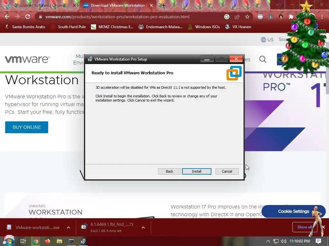Show hidden tray icons chevron
The width and height of the screenshot is (329, 246).
click(268, 241)
